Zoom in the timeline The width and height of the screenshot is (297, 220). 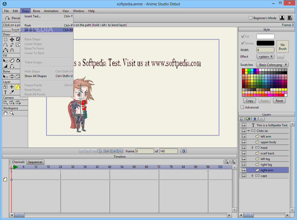click(x=233, y=162)
